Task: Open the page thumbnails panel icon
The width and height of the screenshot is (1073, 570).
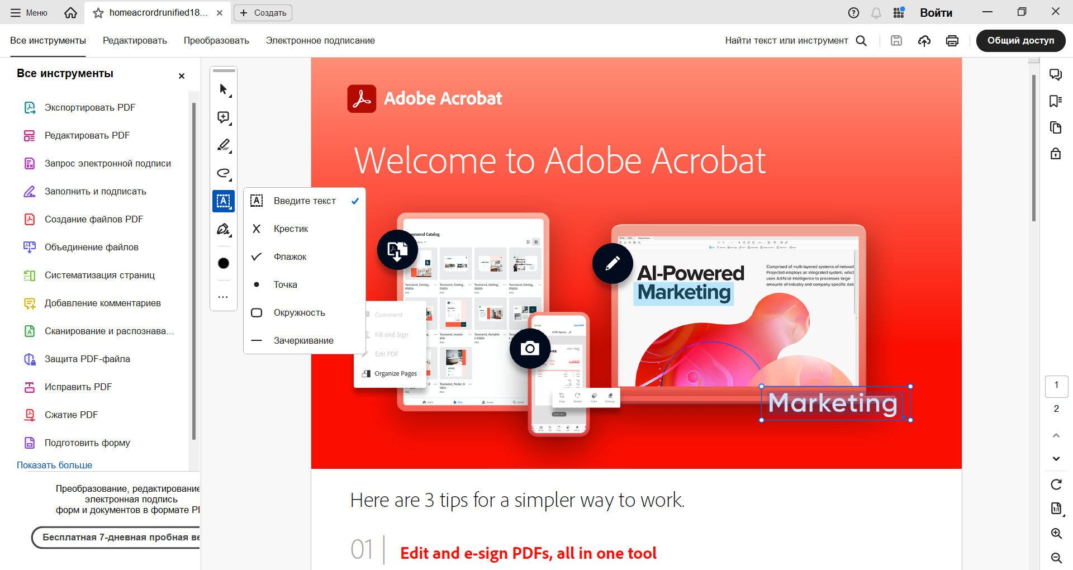Action: (1056, 127)
